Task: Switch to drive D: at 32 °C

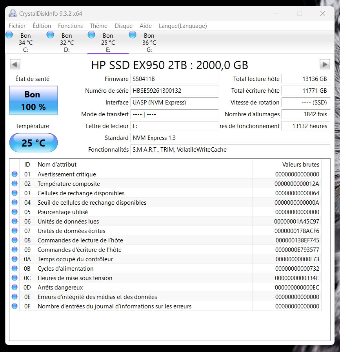Action: point(67,43)
